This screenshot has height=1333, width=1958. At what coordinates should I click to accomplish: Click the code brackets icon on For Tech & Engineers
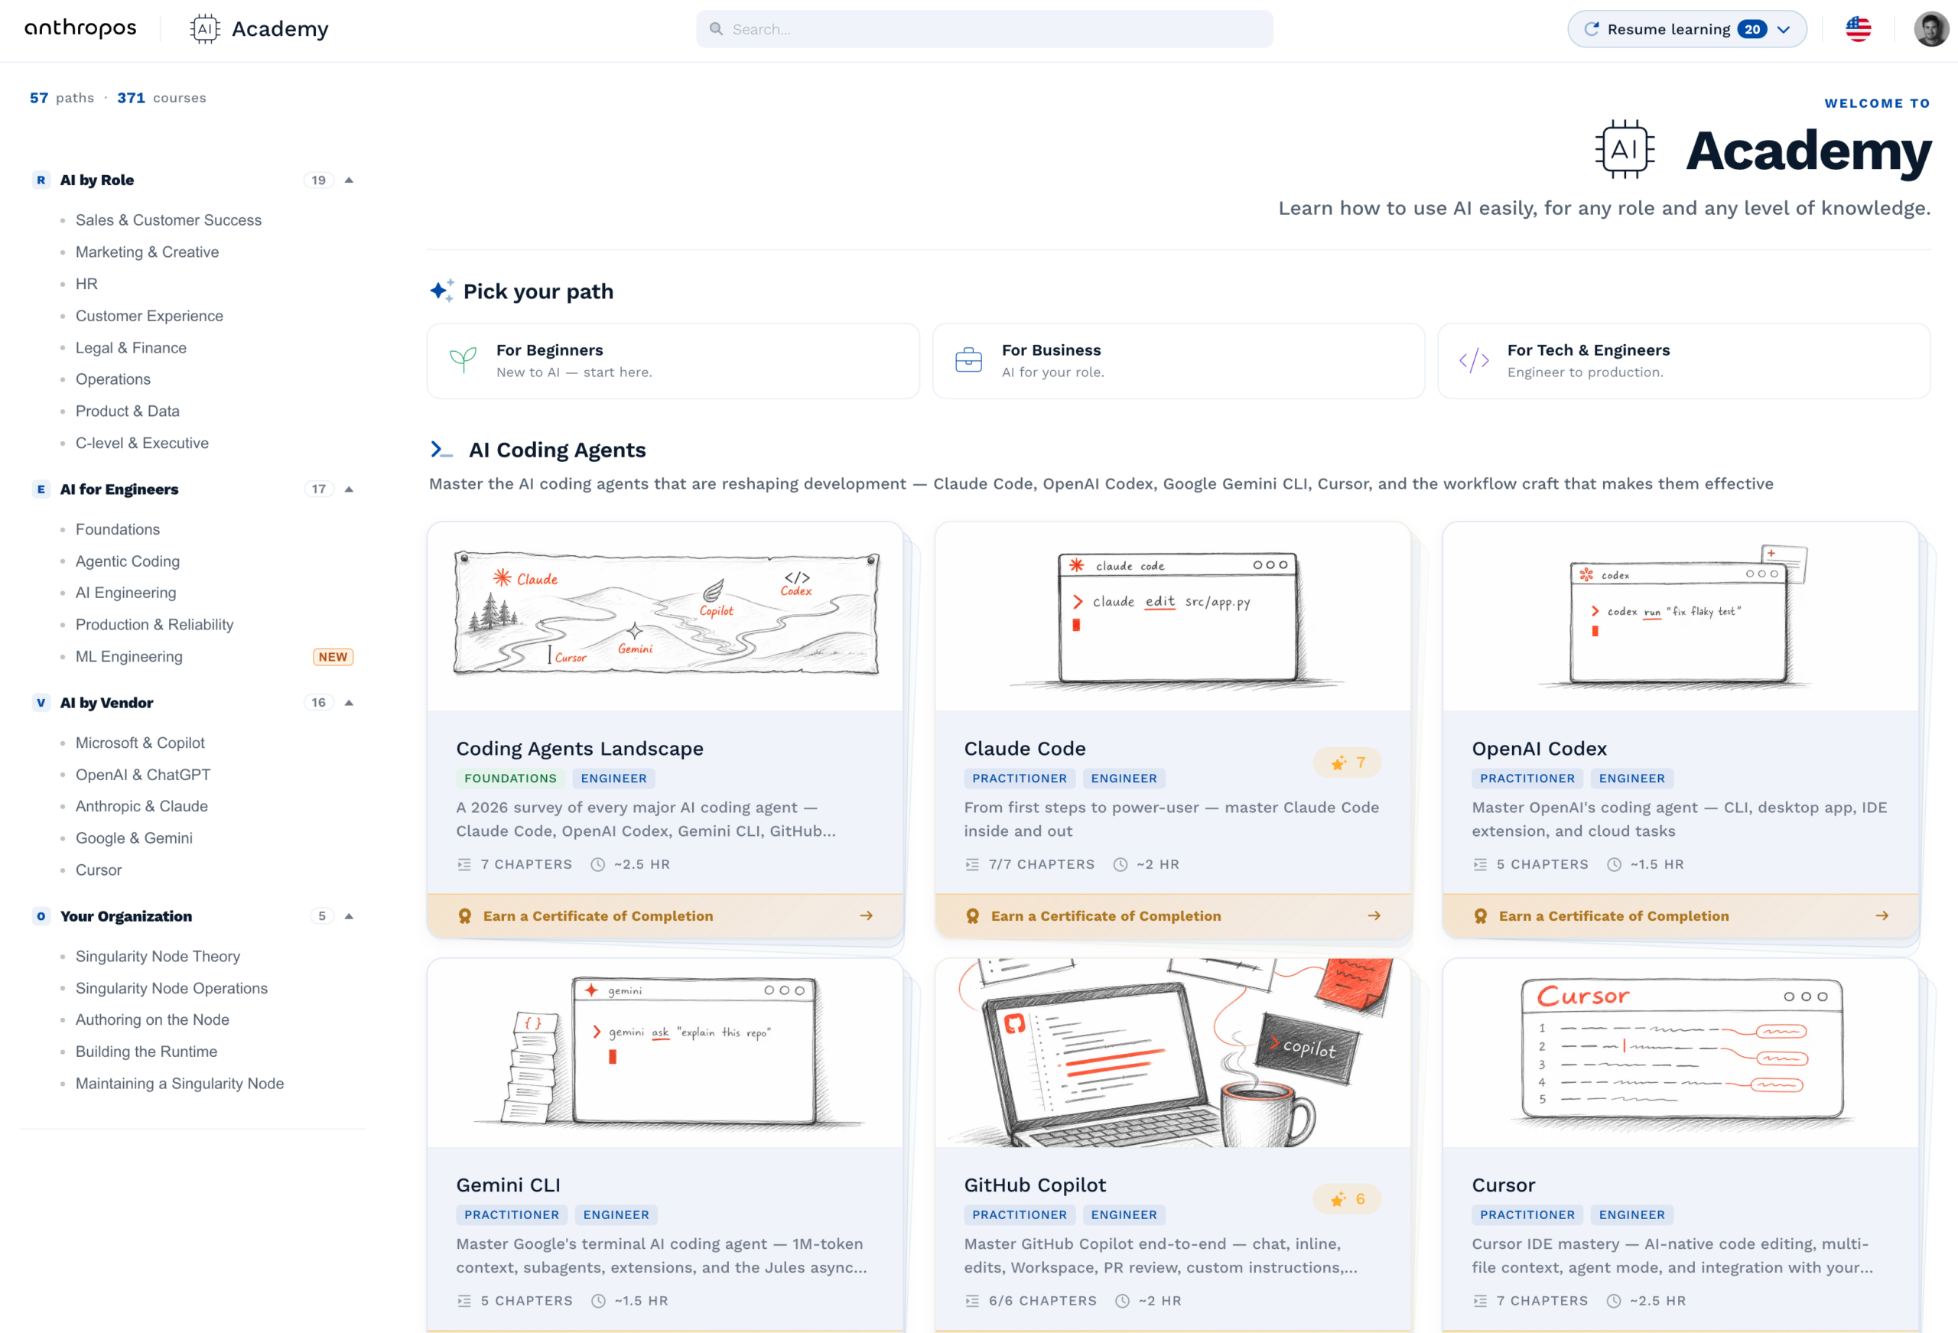1474,361
